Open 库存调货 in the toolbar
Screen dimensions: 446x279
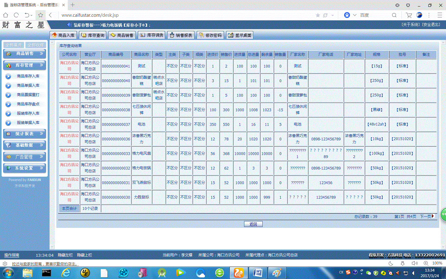152,35
